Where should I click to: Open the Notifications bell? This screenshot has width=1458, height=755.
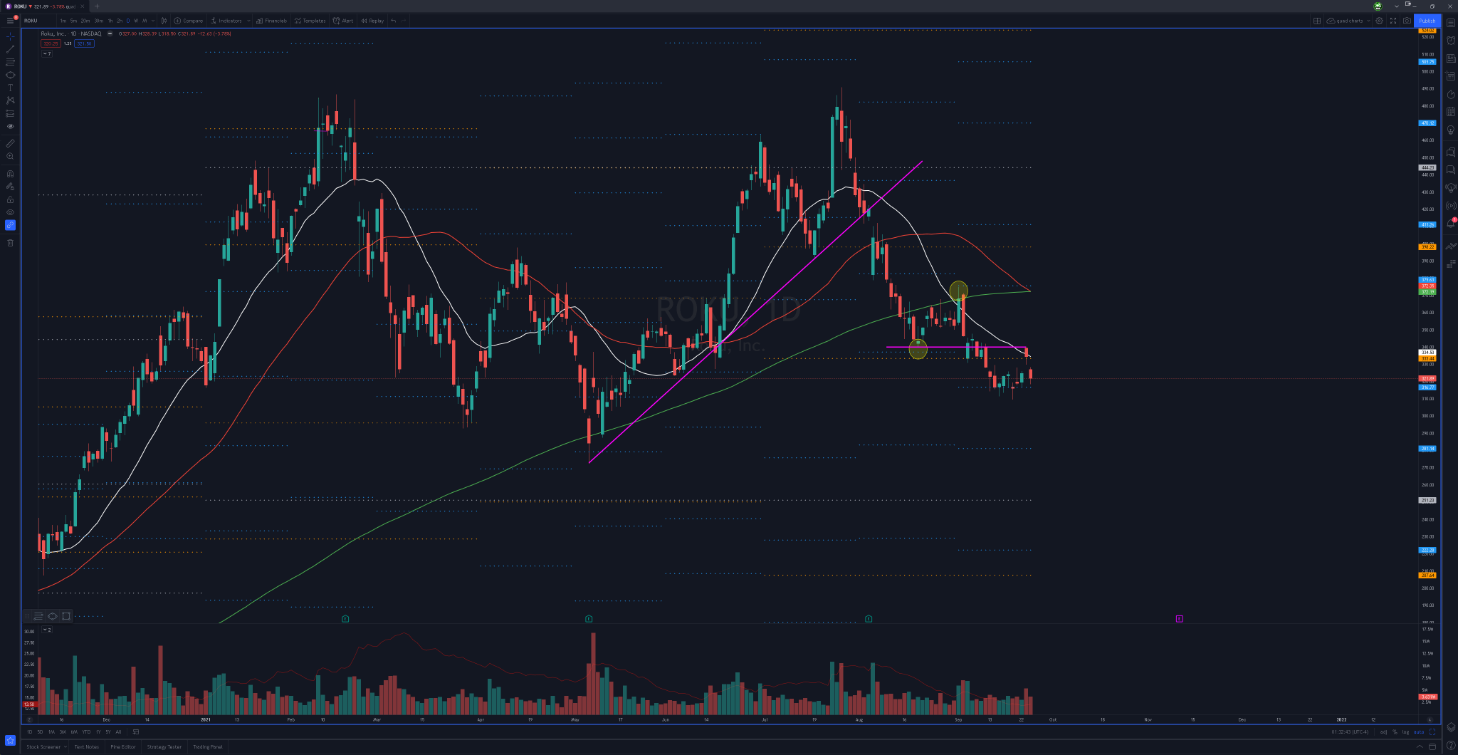pyautogui.click(x=1451, y=224)
